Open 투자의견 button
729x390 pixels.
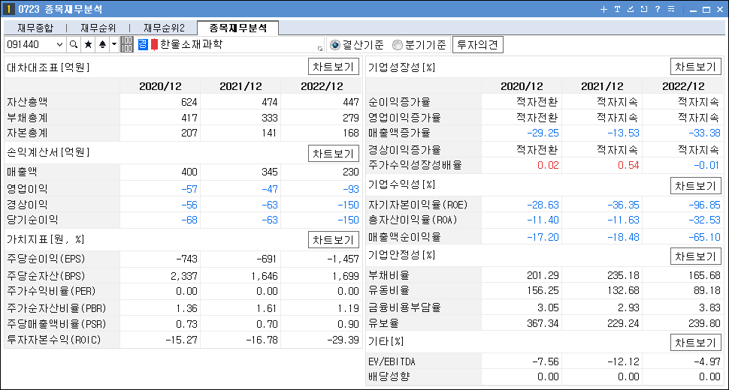(477, 45)
